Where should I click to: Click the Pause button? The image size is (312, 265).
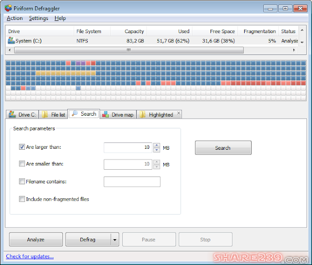coord(149,240)
